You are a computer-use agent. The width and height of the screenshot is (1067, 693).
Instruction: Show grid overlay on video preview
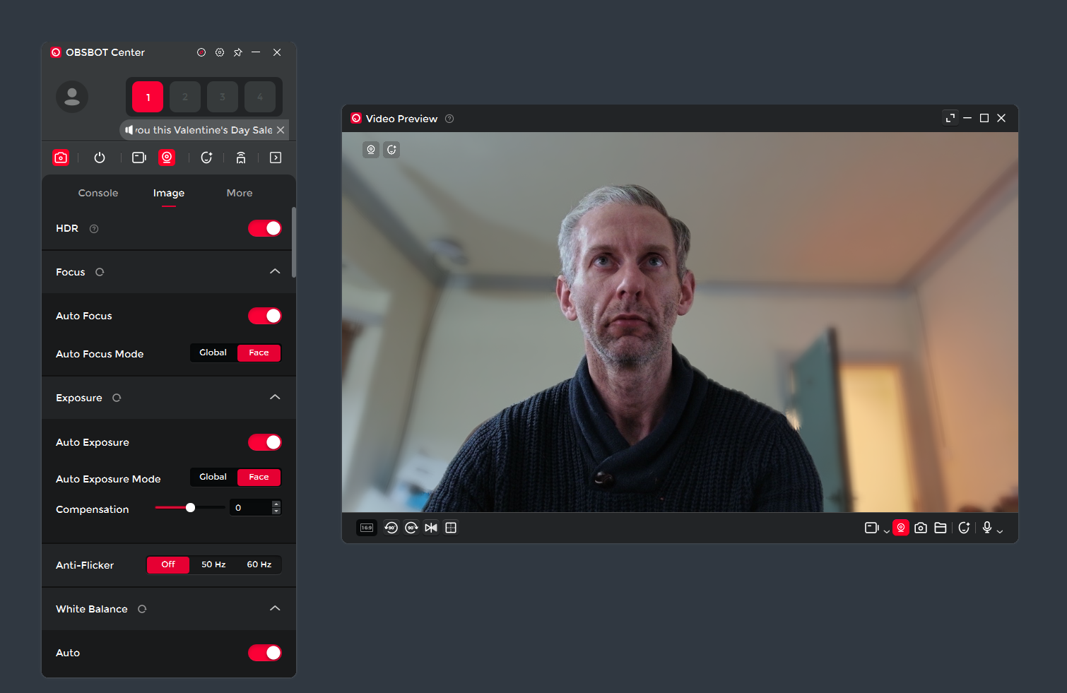pos(451,528)
